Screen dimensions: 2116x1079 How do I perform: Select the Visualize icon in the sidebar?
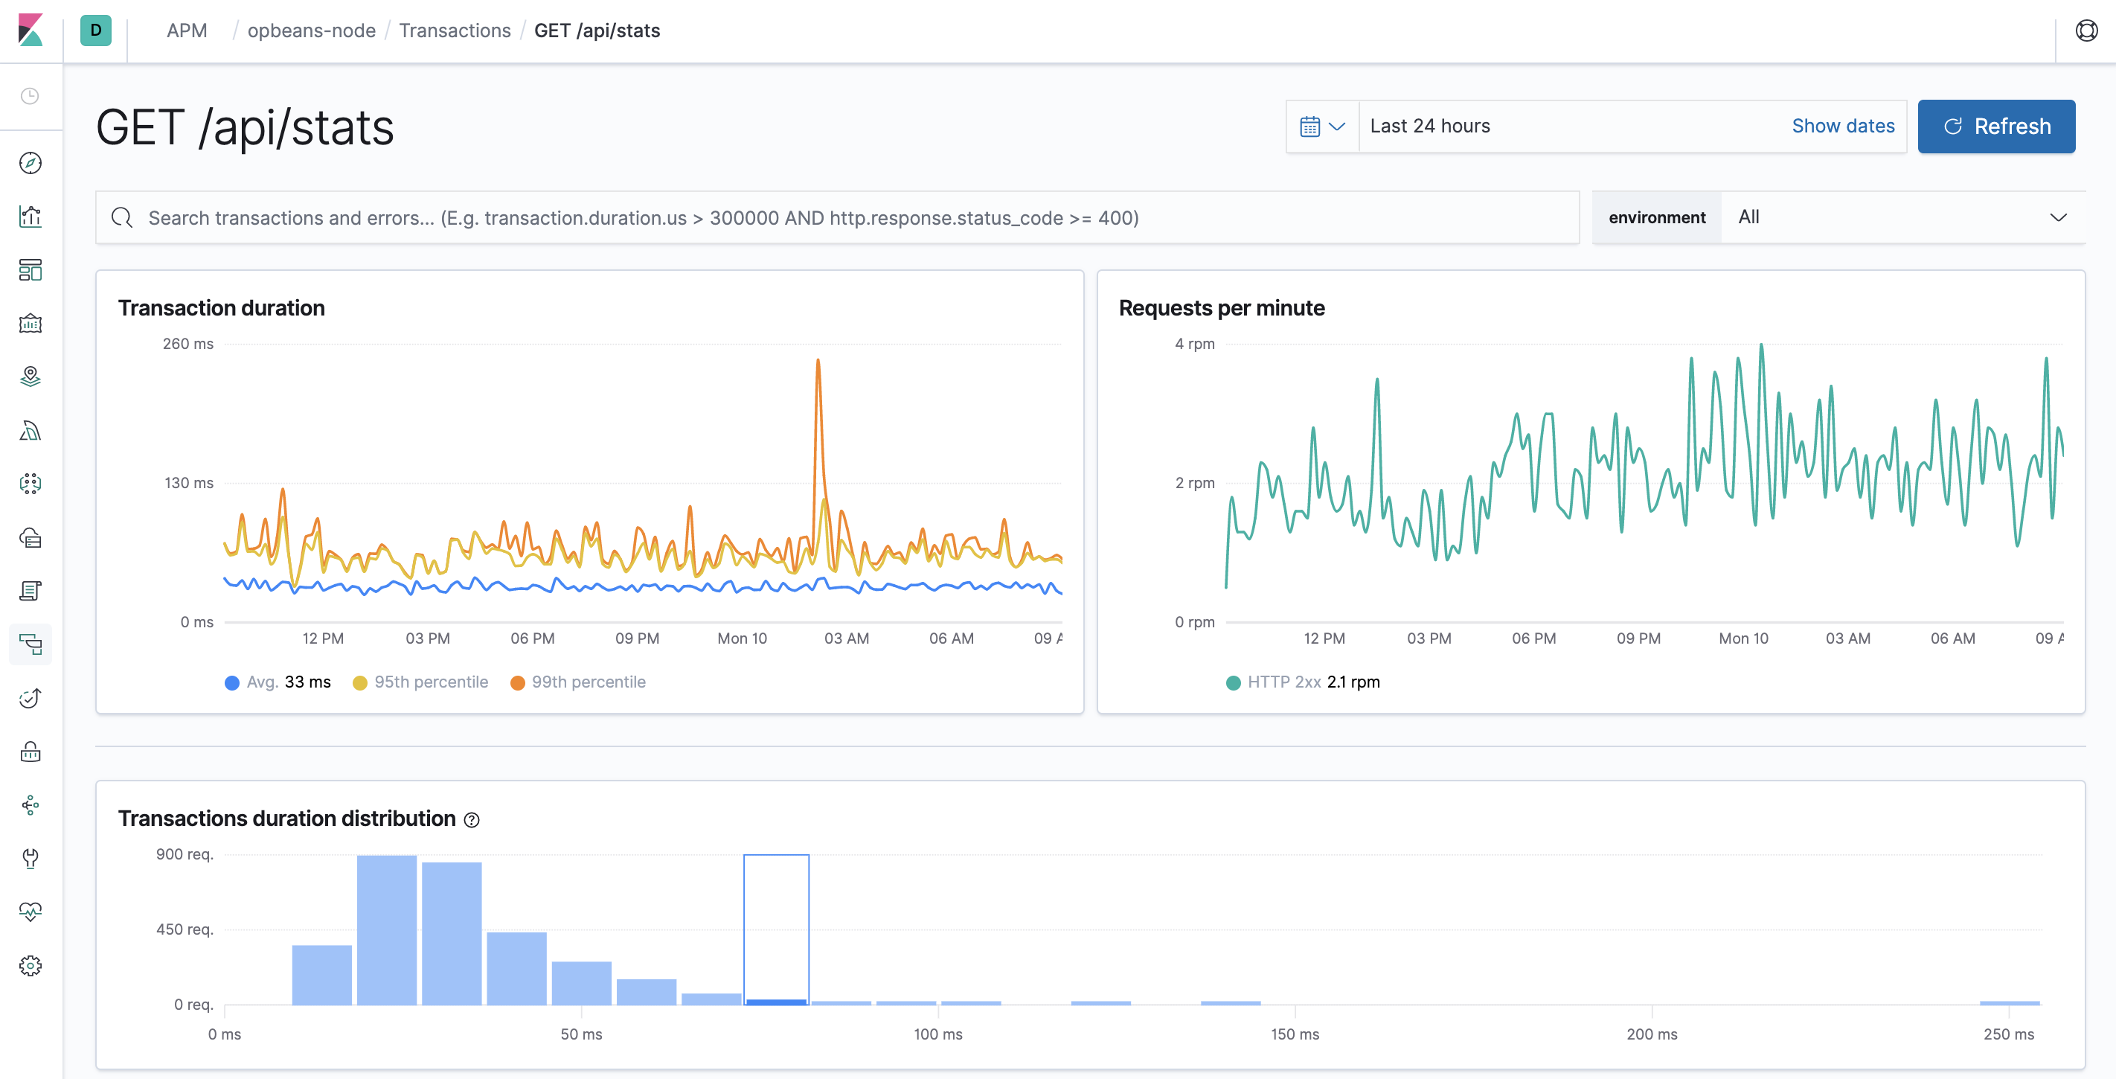[31, 216]
